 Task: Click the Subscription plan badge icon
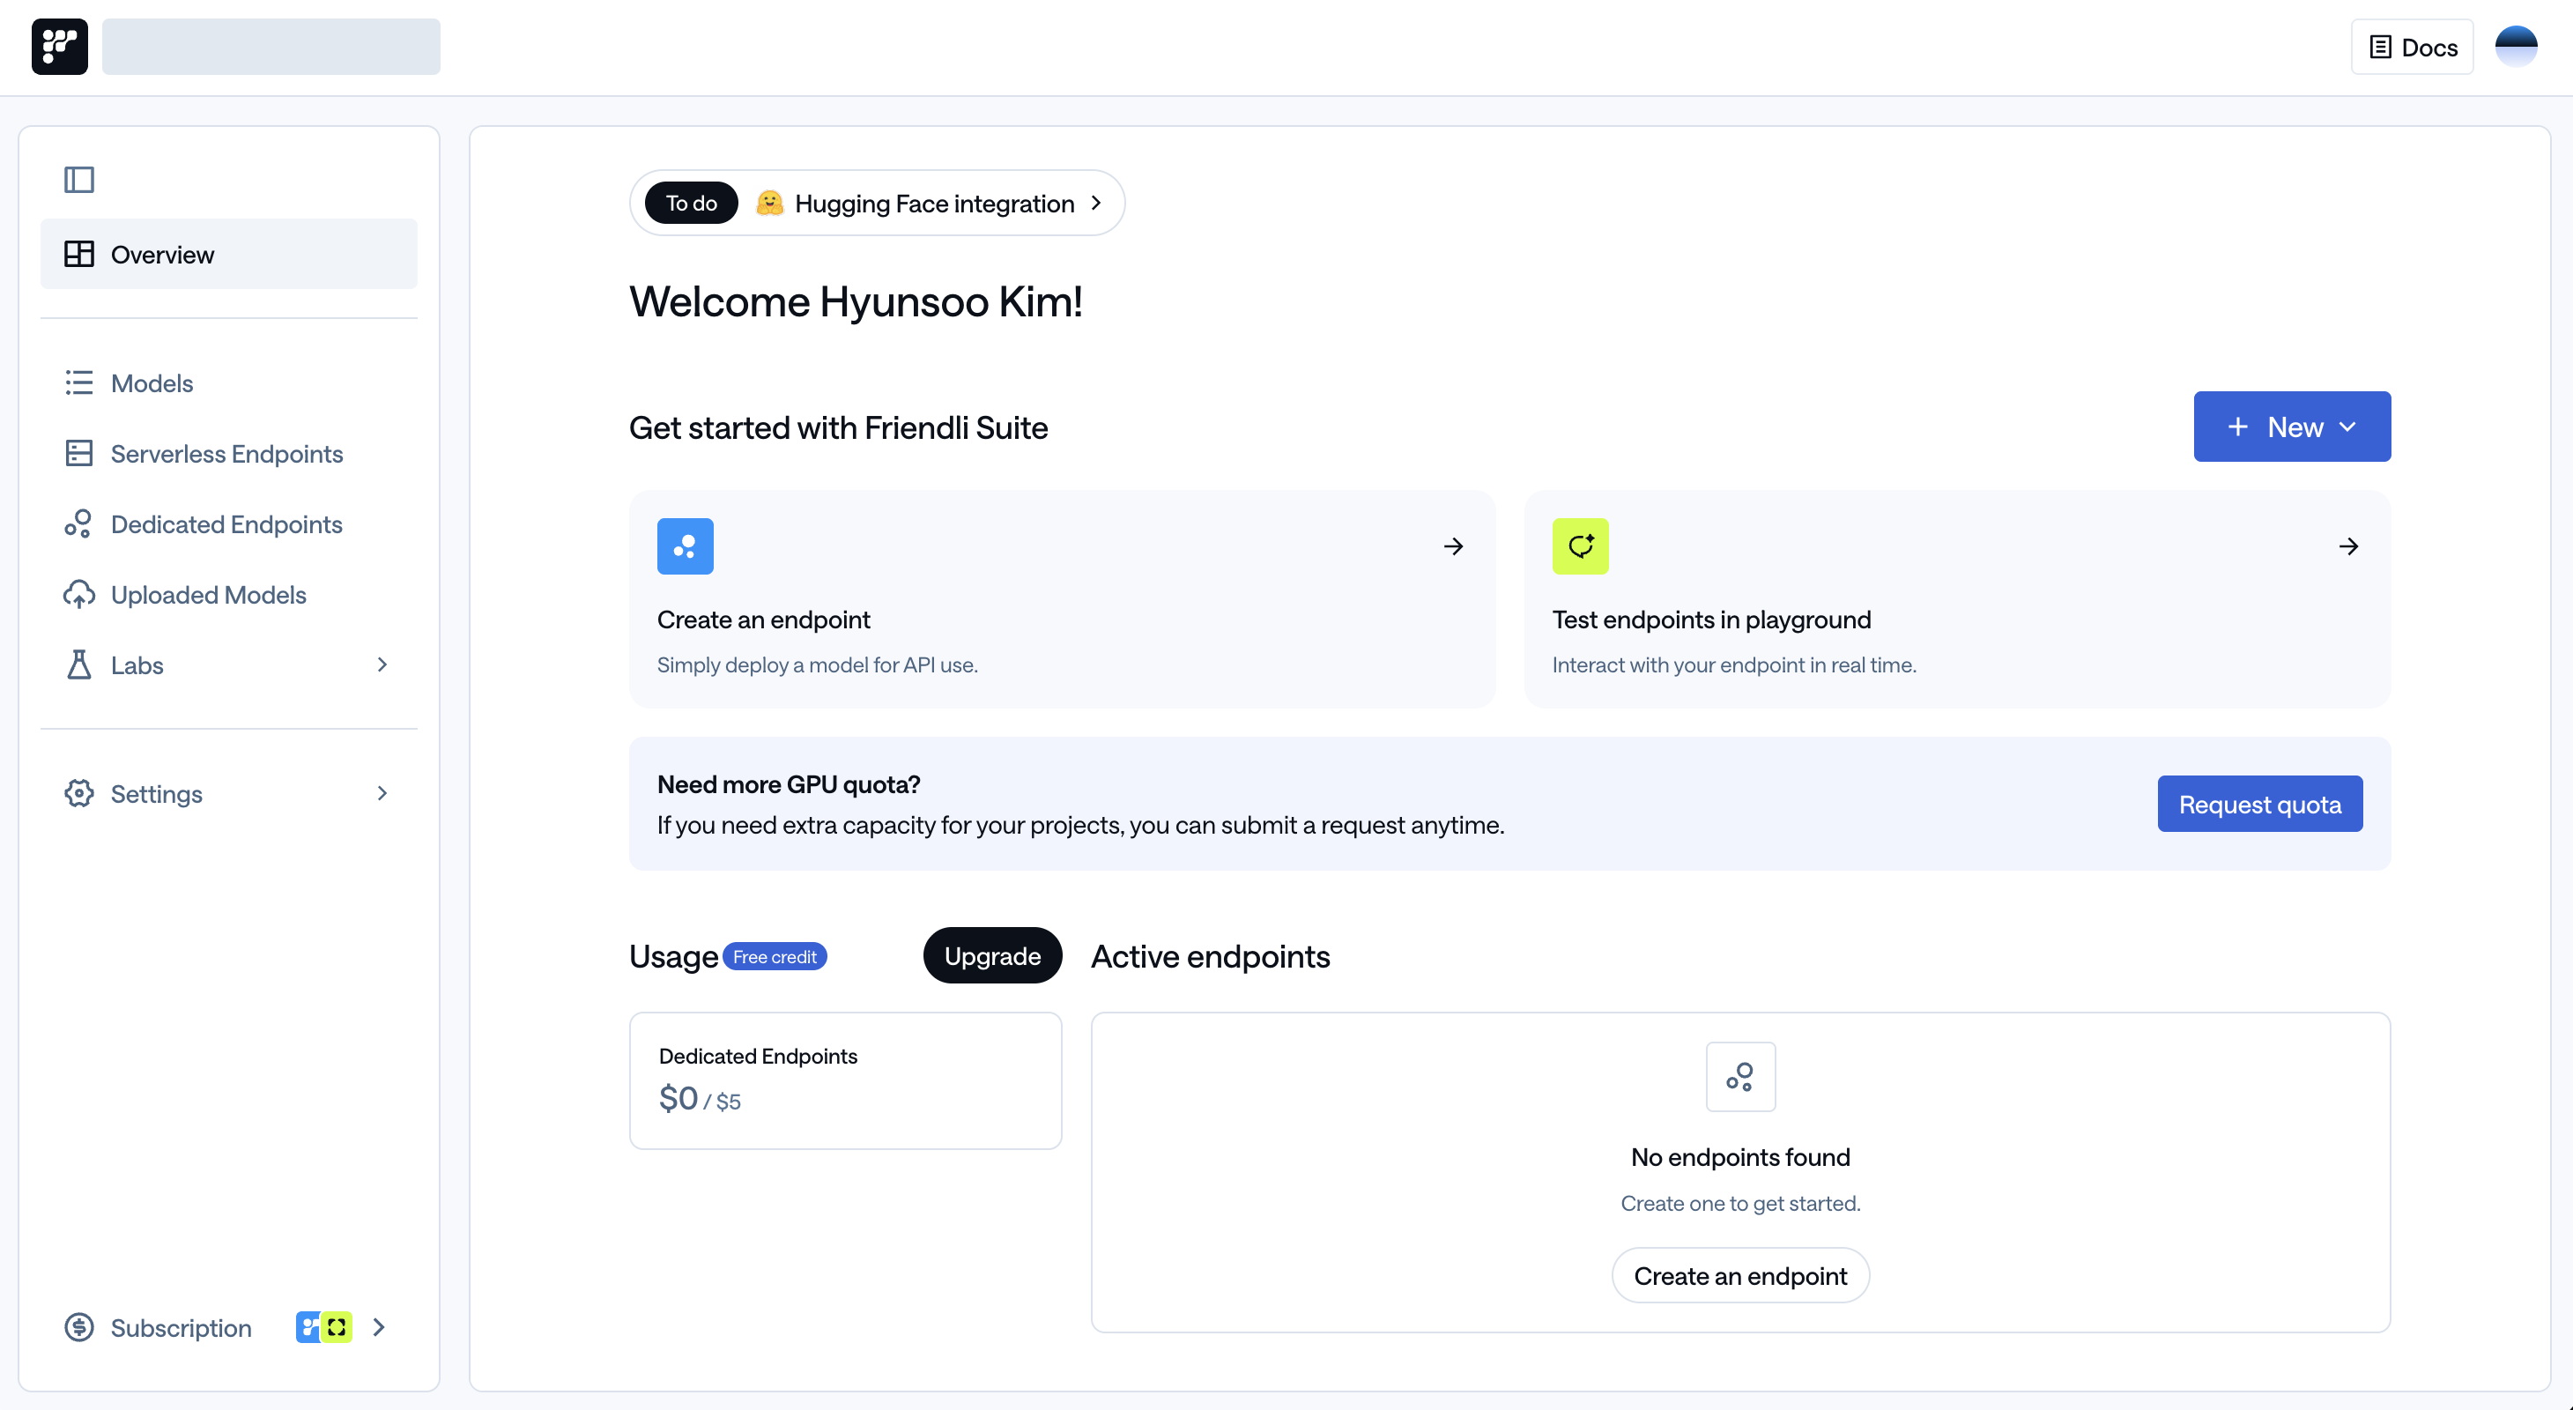(x=323, y=1327)
